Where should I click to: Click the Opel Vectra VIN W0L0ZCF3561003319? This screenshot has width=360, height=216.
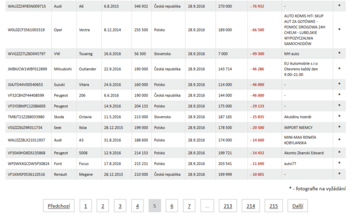point(26,30)
